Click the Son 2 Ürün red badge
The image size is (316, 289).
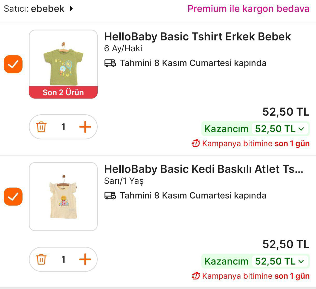(x=63, y=93)
